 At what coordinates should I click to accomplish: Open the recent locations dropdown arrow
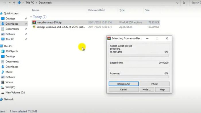(x=10, y=3)
